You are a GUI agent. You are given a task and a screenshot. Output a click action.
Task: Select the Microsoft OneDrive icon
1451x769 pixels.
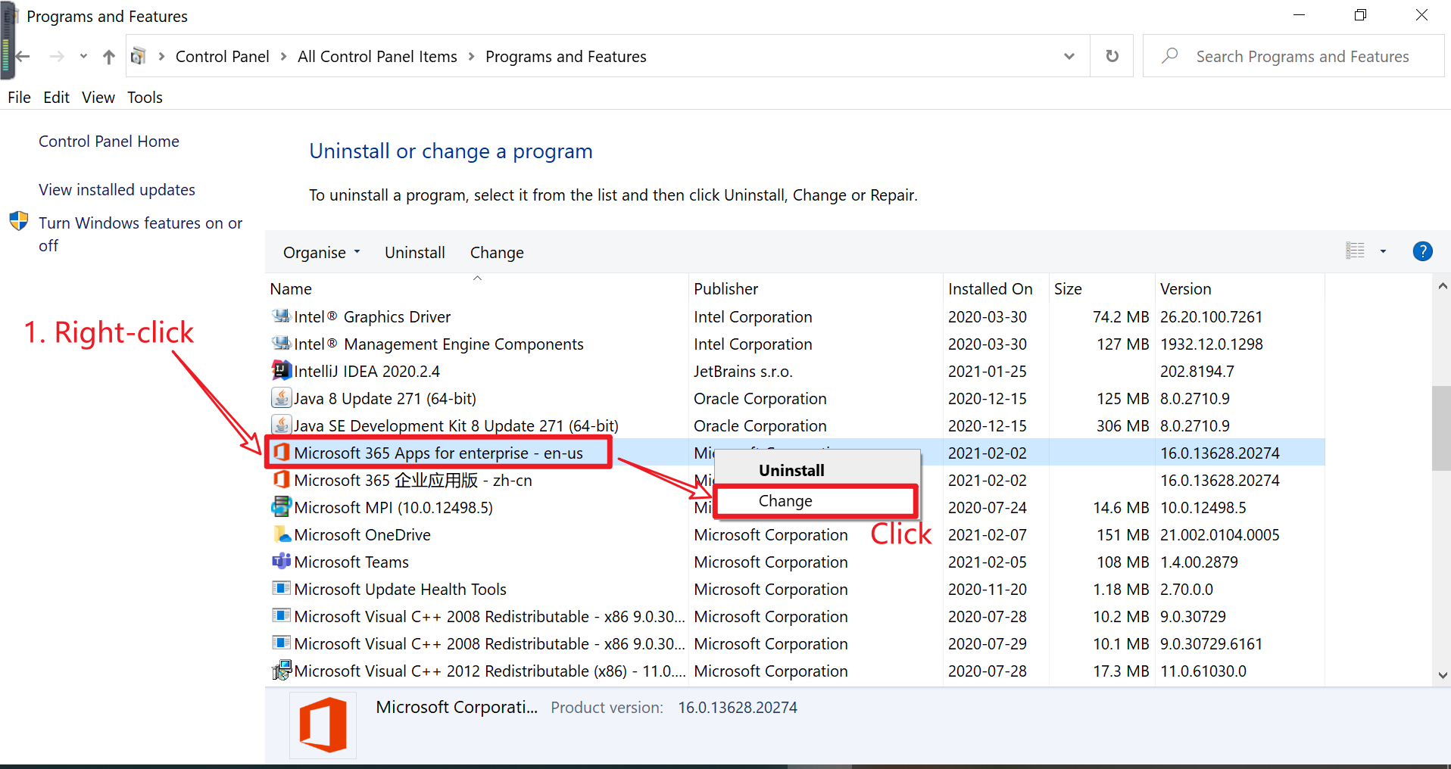281,534
